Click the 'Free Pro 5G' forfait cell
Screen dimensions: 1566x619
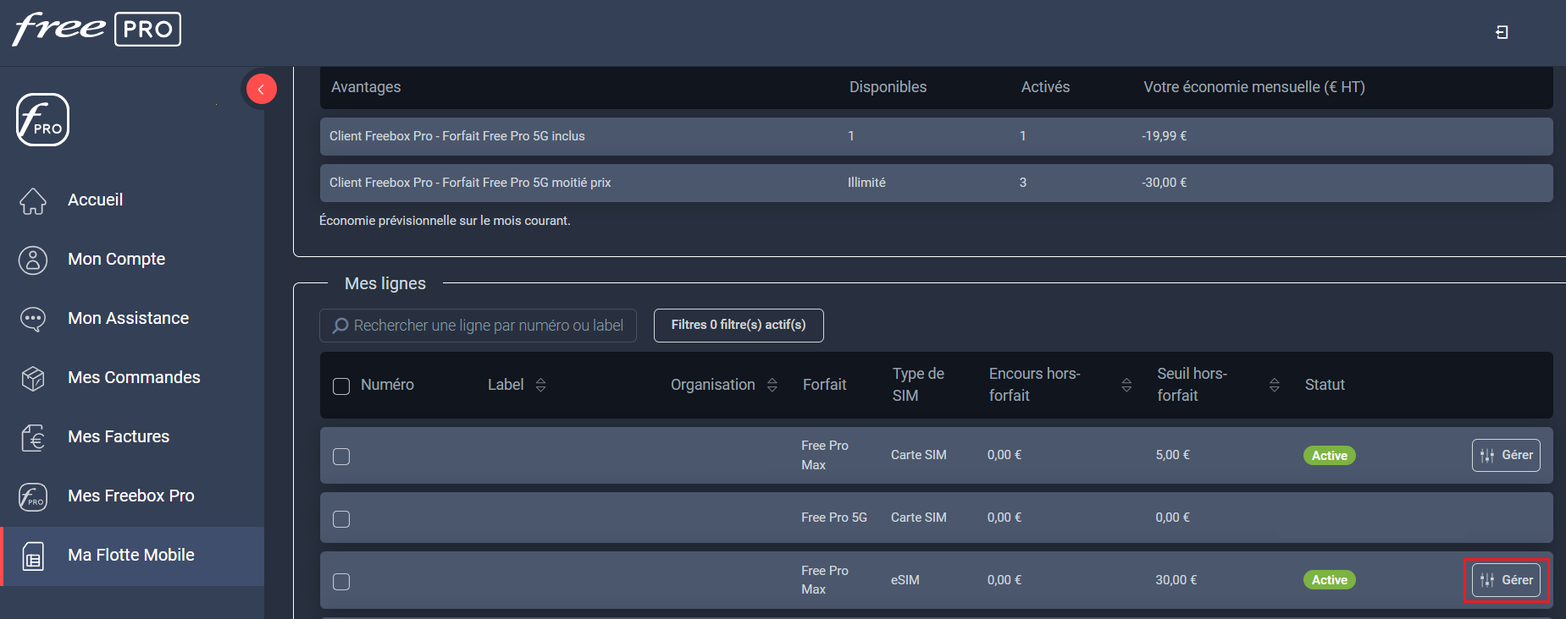click(834, 518)
